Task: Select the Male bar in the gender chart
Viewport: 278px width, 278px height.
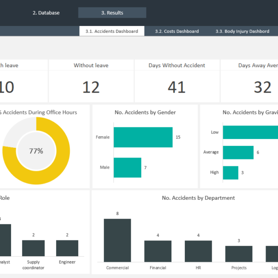Action: pyautogui.click(x=127, y=167)
